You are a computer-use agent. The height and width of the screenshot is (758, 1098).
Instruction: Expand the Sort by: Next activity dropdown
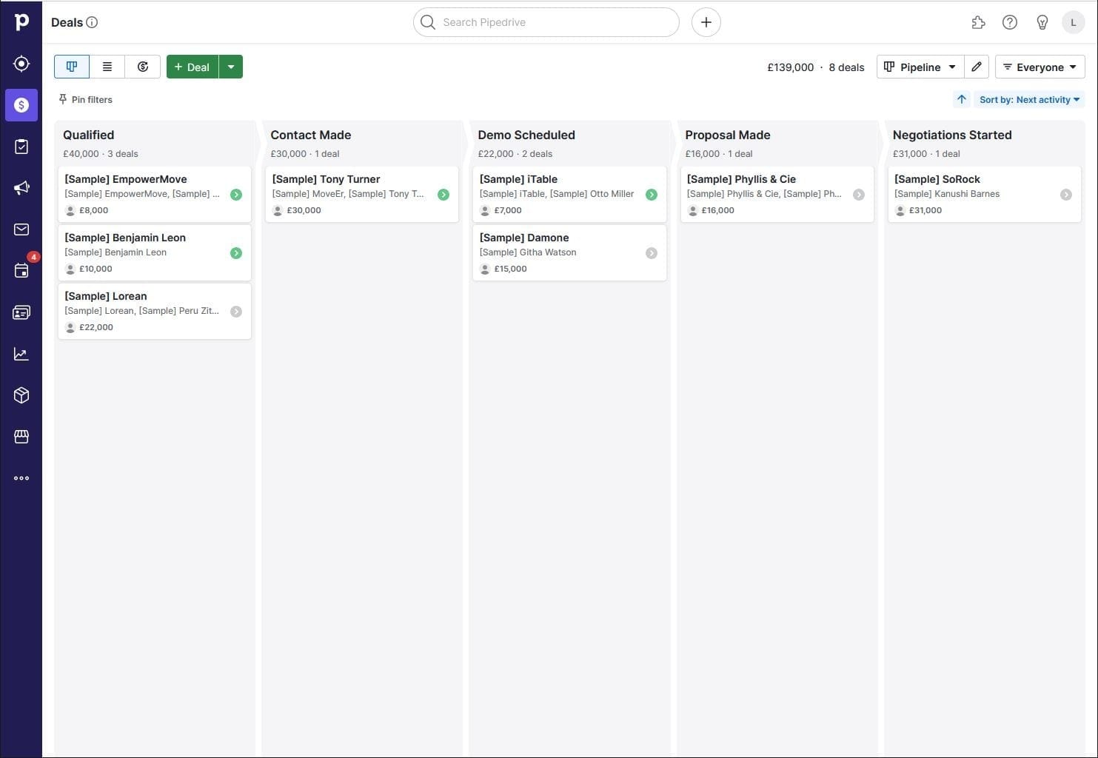click(x=1028, y=99)
